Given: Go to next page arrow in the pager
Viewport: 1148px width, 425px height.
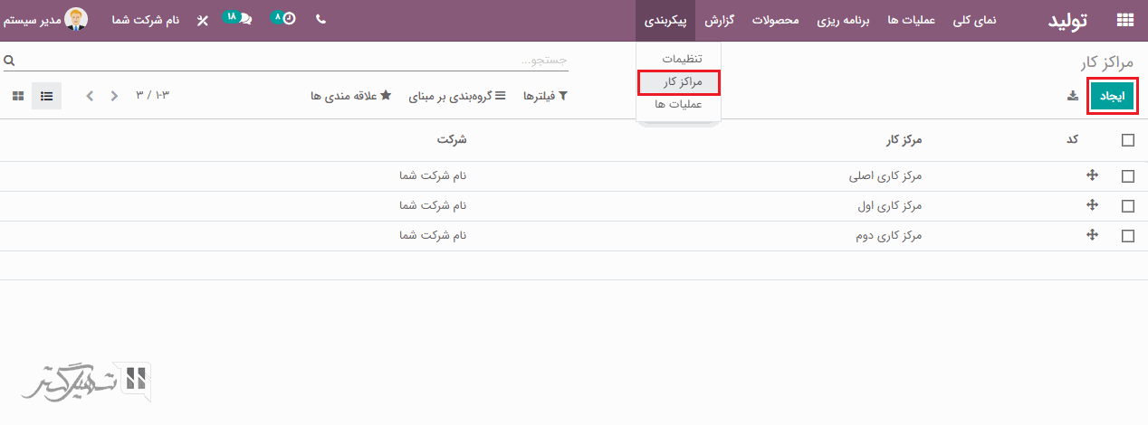Looking at the screenshot, I should [x=90, y=96].
